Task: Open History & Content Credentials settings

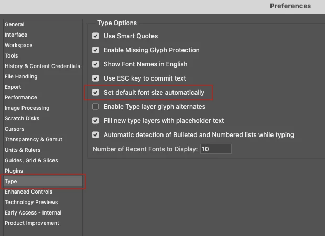Action: pyautogui.click(x=42, y=66)
